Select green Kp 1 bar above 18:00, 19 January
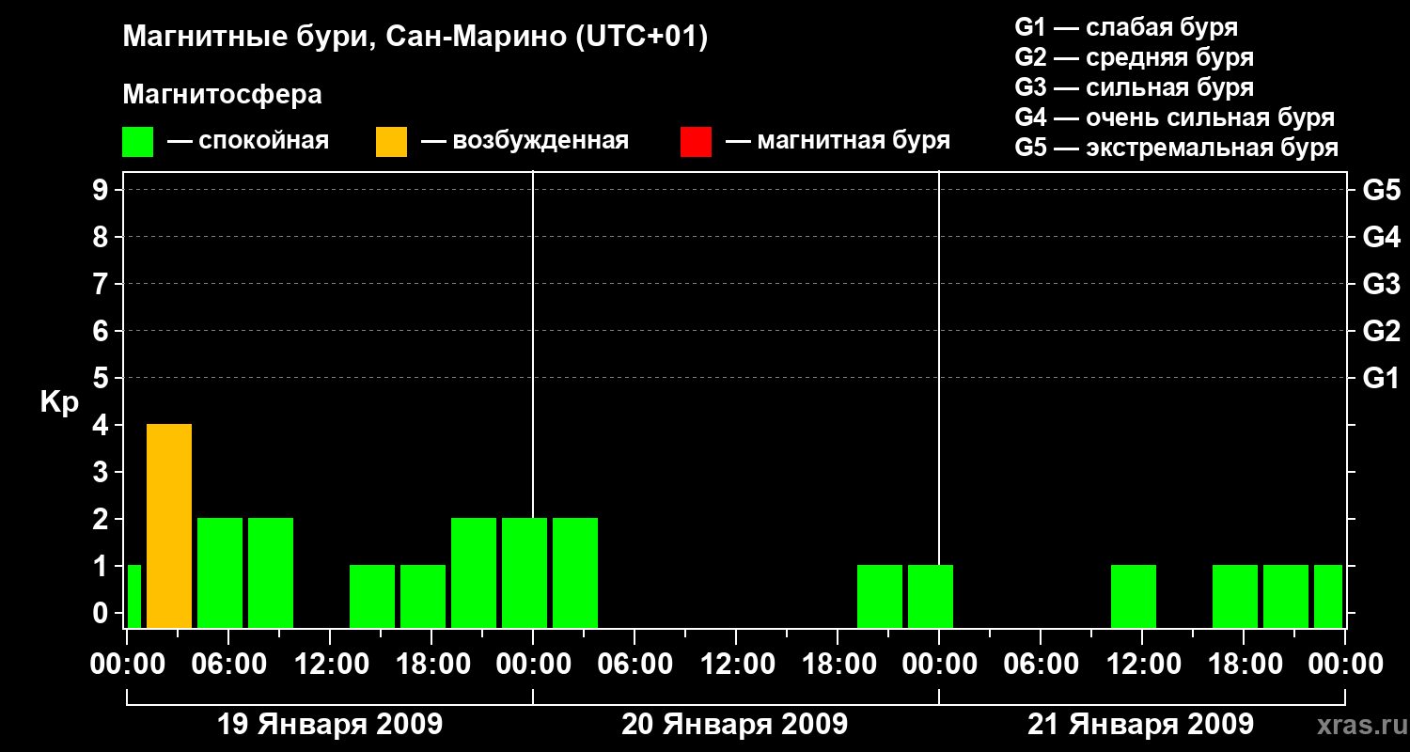Screen dimensions: 1410x752 (423, 596)
